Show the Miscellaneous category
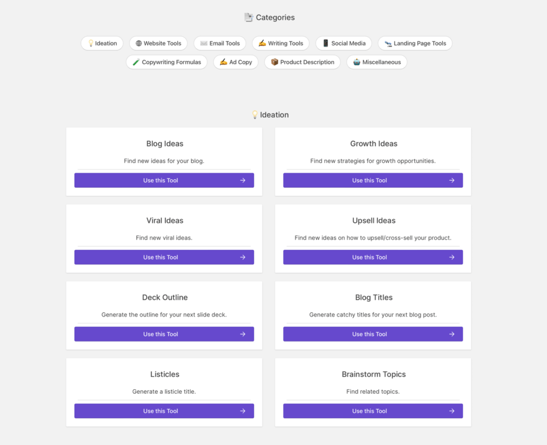This screenshot has height=445, width=547. (376, 62)
